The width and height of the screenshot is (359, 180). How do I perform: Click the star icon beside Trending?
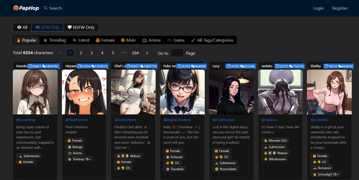pyautogui.click(x=45, y=40)
